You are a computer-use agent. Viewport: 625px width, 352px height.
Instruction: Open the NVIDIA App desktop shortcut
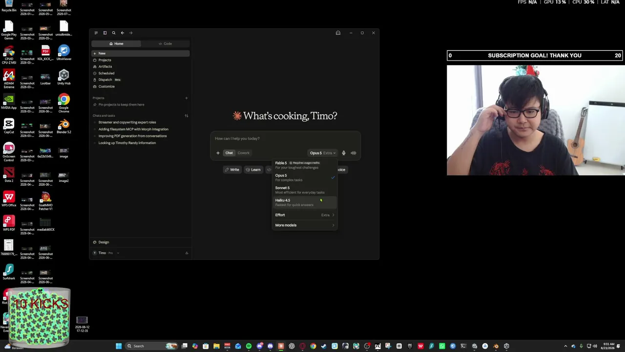[x=9, y=102]
